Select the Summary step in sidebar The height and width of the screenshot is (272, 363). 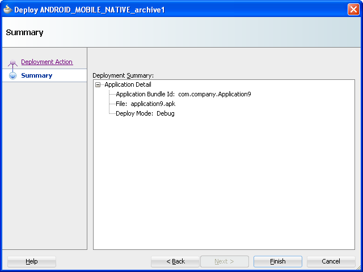click(36, 75)
